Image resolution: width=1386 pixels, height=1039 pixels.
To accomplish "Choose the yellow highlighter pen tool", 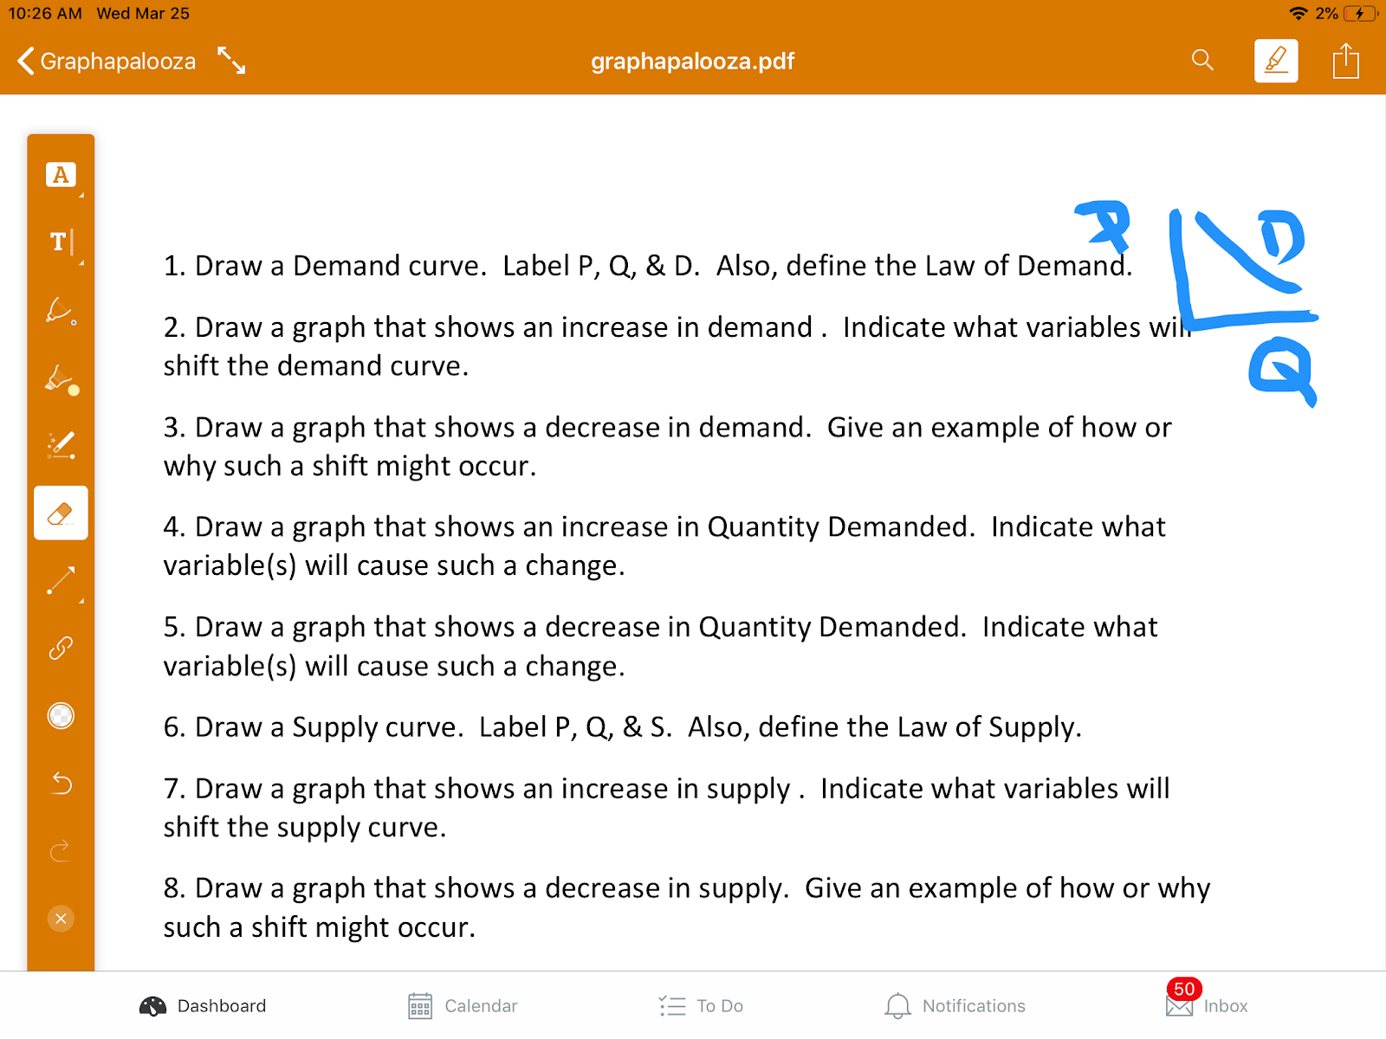I will pos(61,378).
